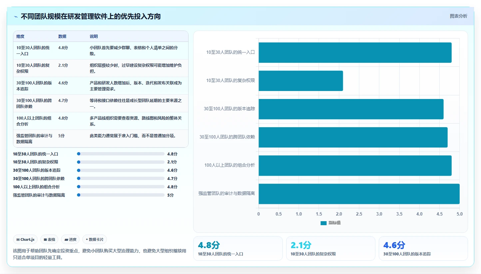The width and height of the screenshot is (481, 274).
Task: Click the chart bar for 10至30人团队的统一入口
Action: (355, 52)
